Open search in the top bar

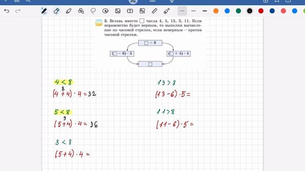click(28, 1)
